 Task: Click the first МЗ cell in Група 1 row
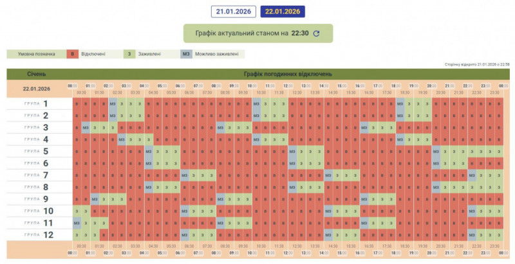tap(113, 103)
